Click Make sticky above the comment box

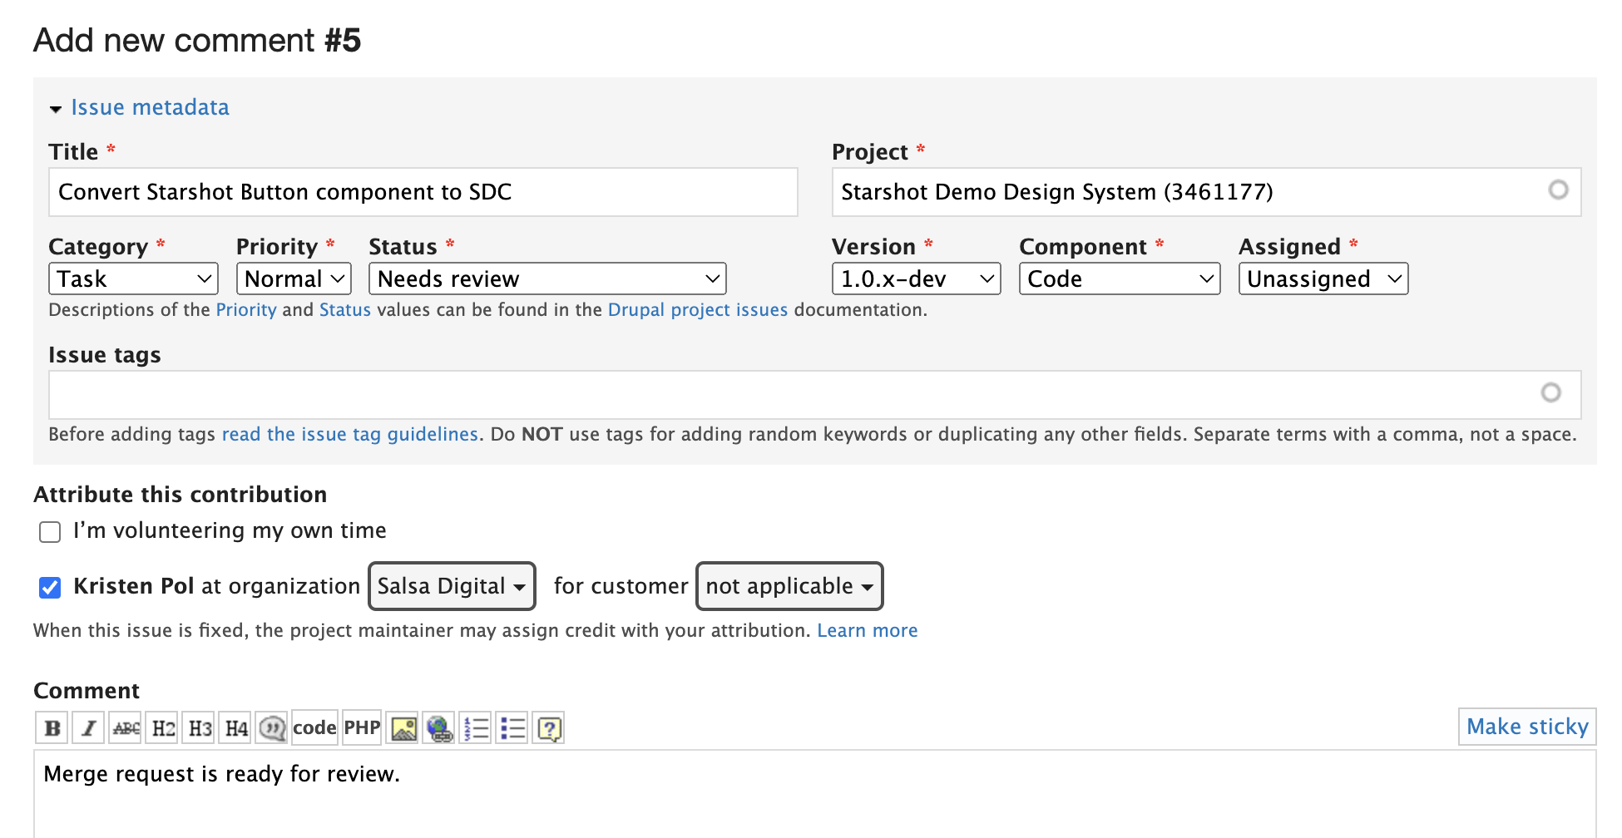click(1527, 726)
